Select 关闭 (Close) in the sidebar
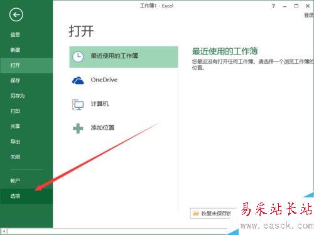Viewport: 314px width, 235px height. click(26, 157)
